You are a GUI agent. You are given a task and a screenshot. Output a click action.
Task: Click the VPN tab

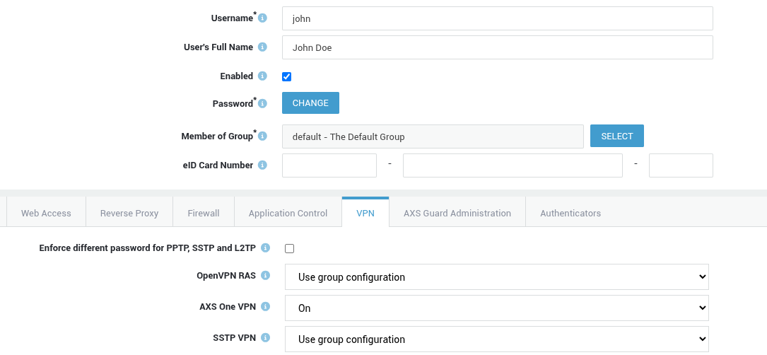point(365,213)
